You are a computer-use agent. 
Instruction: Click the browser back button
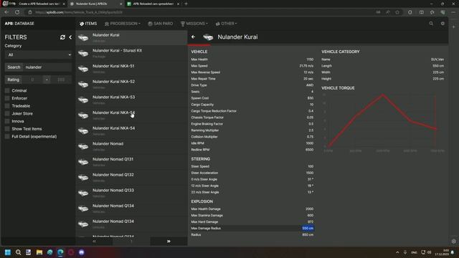coord(6,12)
